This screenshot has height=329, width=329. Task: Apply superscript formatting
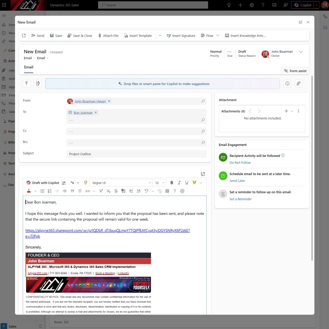[x=101, y=191]
